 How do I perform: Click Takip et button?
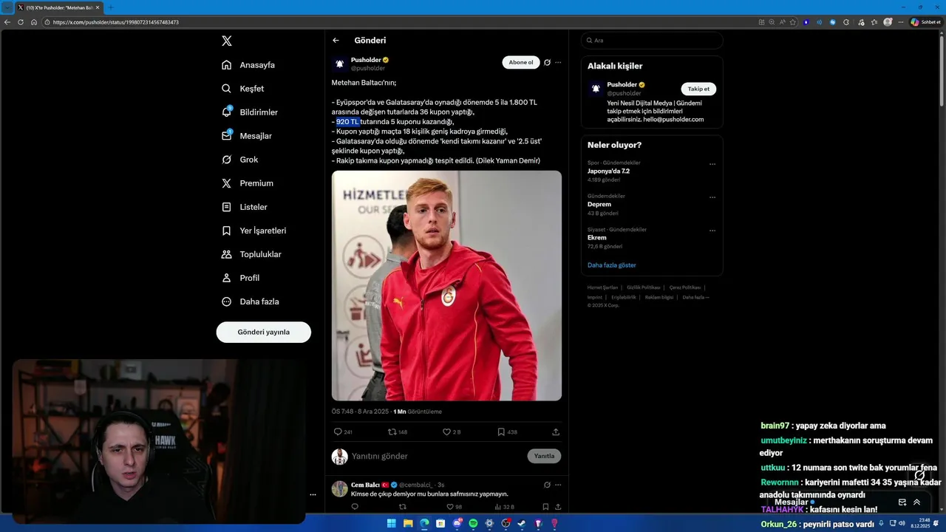coord(698,89)
